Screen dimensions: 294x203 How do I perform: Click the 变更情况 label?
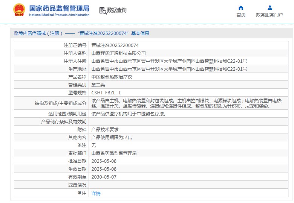point(77,185)
